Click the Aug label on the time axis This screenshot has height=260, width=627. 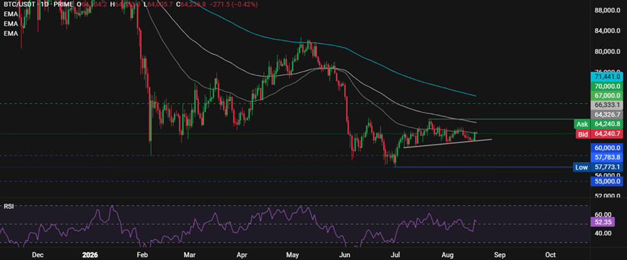(x=448, y=255)
